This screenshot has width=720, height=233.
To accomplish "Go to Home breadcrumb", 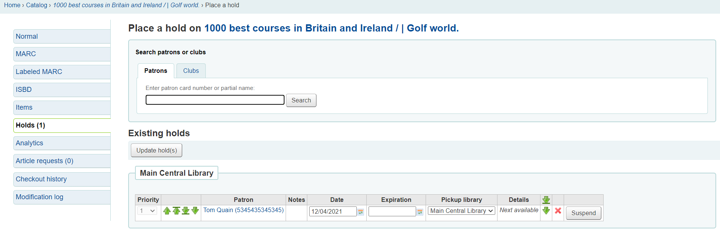I will (12, 5).
